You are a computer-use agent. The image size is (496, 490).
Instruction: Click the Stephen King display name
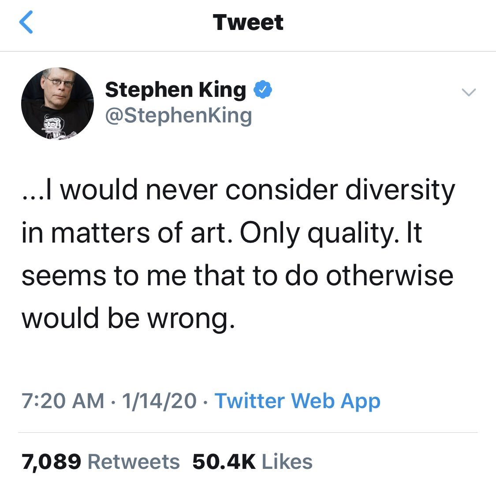175,90
